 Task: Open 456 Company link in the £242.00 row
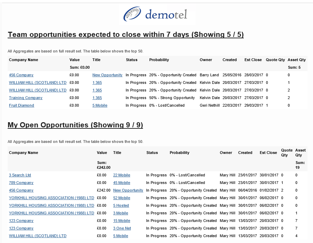[21, 190]
